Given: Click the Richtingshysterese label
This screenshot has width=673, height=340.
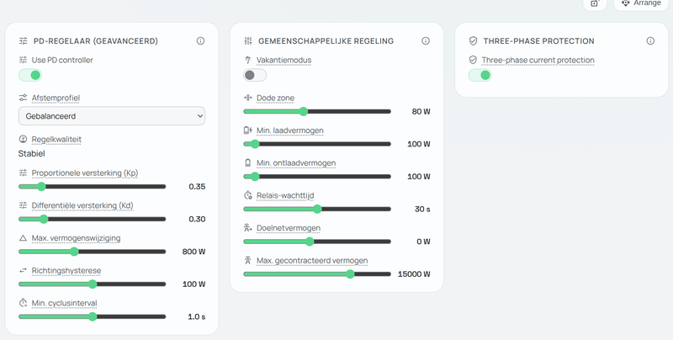Looking at the screenshot, I should click(66, 270).
